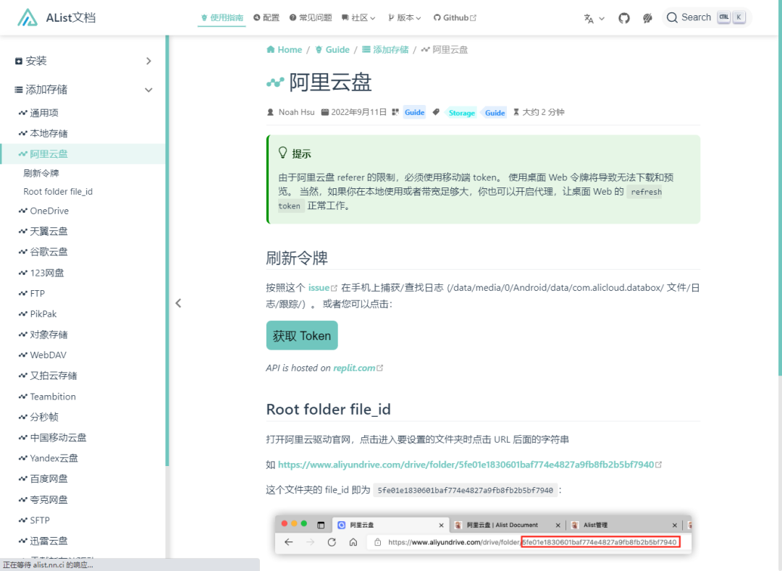This screenshot has height=571, width=782.
Task: Open the issue external link
Action: [323, 287]
